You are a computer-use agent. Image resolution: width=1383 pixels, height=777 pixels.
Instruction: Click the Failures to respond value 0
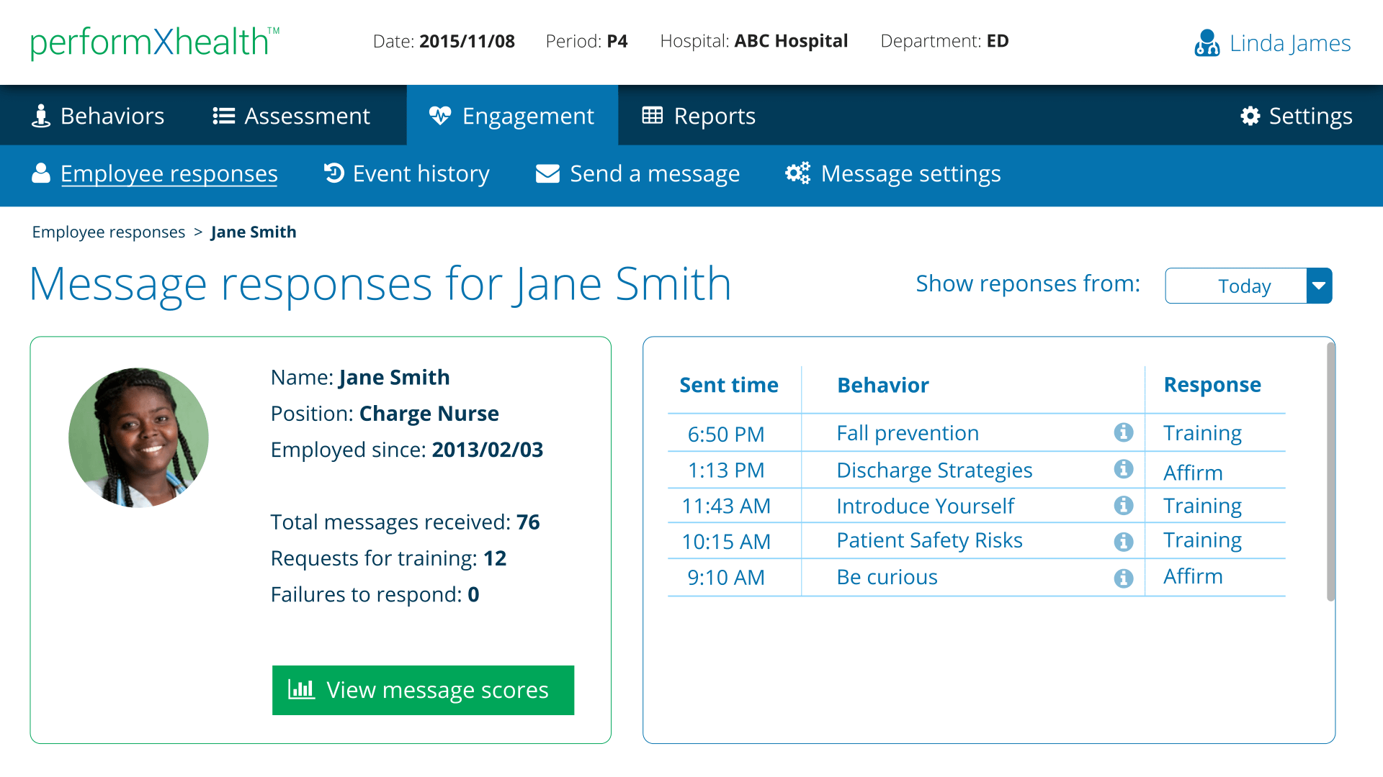[x=473, y=595]
